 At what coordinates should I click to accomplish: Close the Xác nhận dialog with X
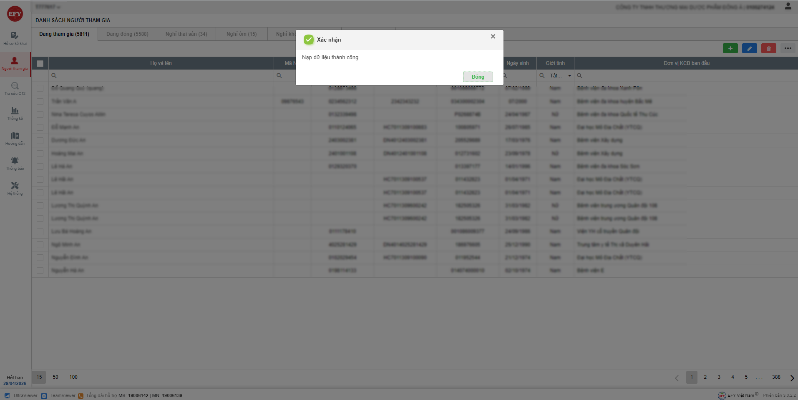(493, 37)
